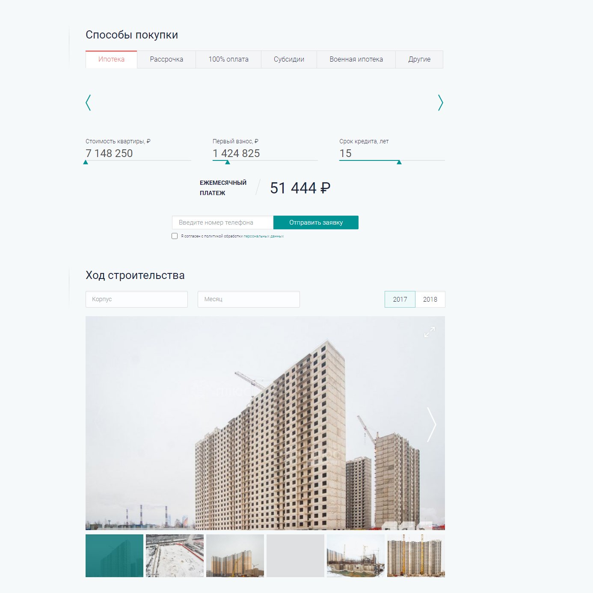593x593 pixels.
Task: Select the snowy aerial site thumbnail
Action: point(175,556)
